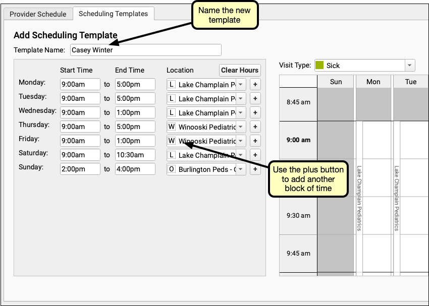
Task: Click the L location icon for Monday
Action: [172, 85]
